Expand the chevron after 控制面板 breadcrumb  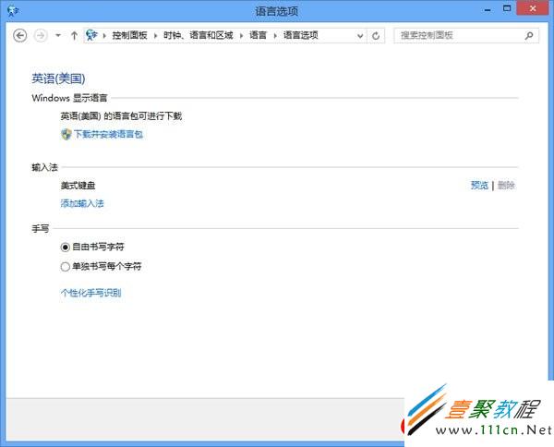(155, 35)
